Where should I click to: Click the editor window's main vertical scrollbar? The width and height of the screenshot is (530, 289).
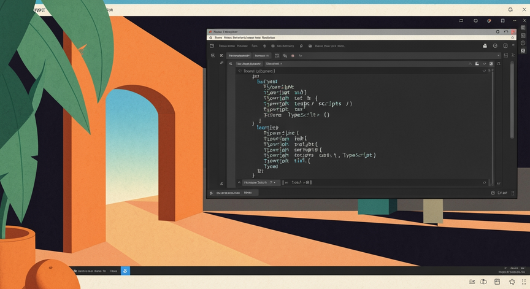coord(512,100)
